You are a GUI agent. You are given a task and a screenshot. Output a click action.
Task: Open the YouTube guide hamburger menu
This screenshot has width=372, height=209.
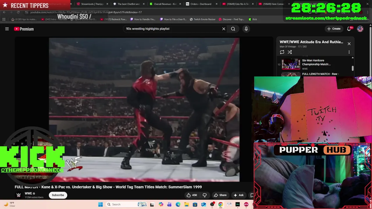(x=7, y=29)
